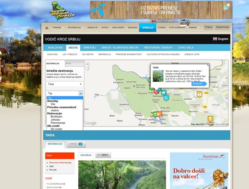The height and width of the screenshot is (189, 249).
Task: Zoom out with the map minus icon
Action: point(87,68)
